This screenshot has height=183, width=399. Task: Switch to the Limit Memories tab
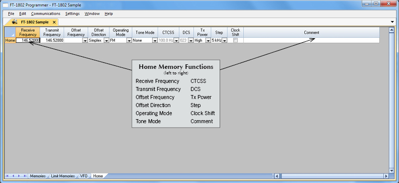63,176
